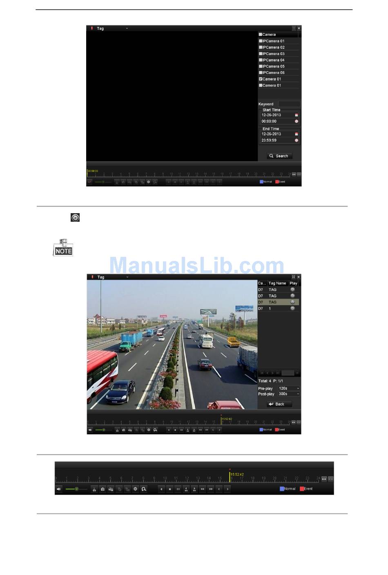Click the gear icon in bottom toolbar strip
The height and width of the screenshot is (575, 388).
[x=136, y=489]
